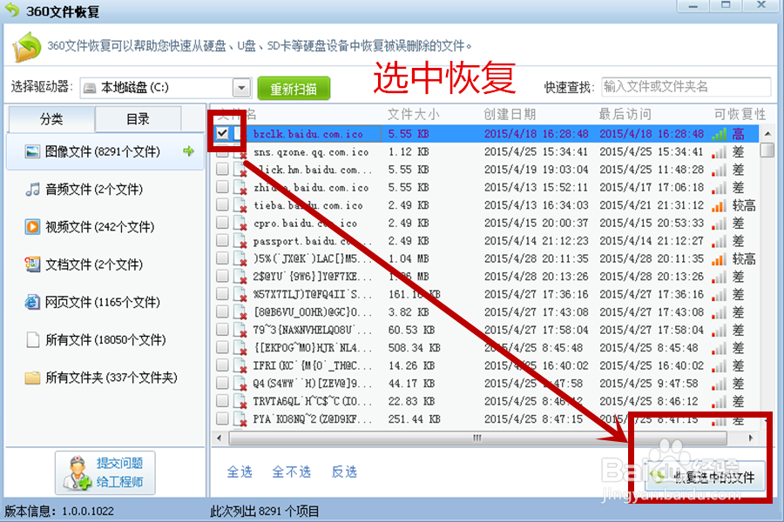The height and width of the screenshot is (522, 784).
Task: Switch to the 分类 tab
Action: click(x=51, y=119)
